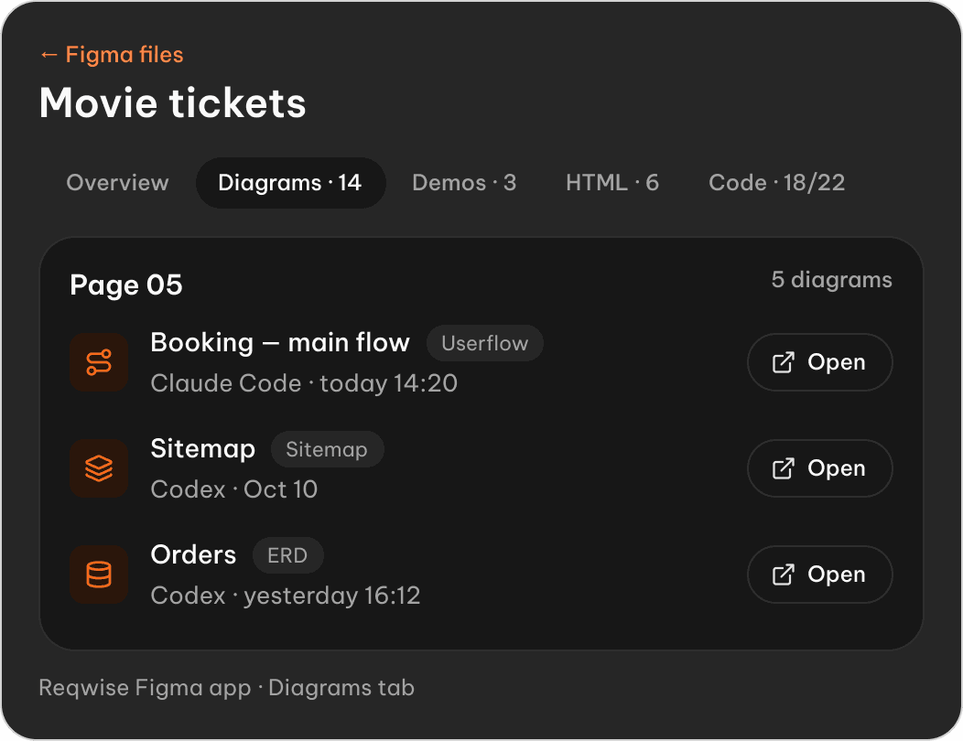This screenshot has width=963, height=741.
Task: Open the Orders diagram
Action: tap(820, 575)
